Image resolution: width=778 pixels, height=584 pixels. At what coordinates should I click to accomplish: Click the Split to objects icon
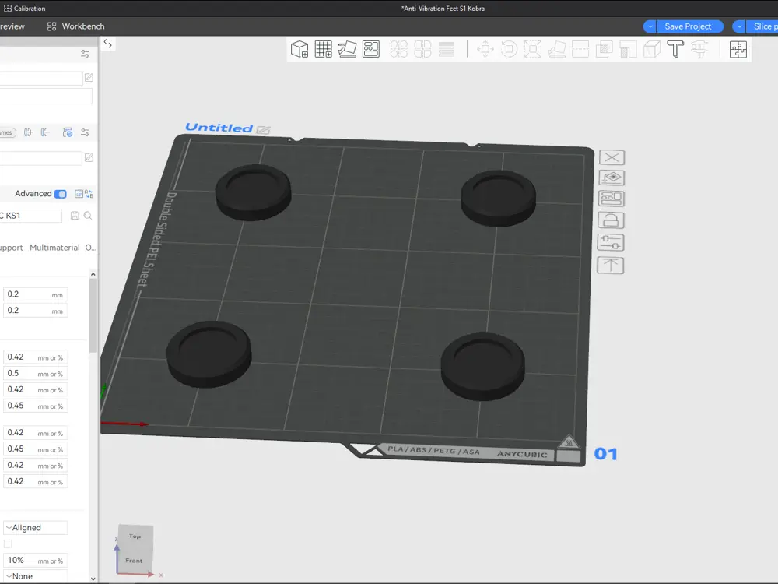click(399, 49)
